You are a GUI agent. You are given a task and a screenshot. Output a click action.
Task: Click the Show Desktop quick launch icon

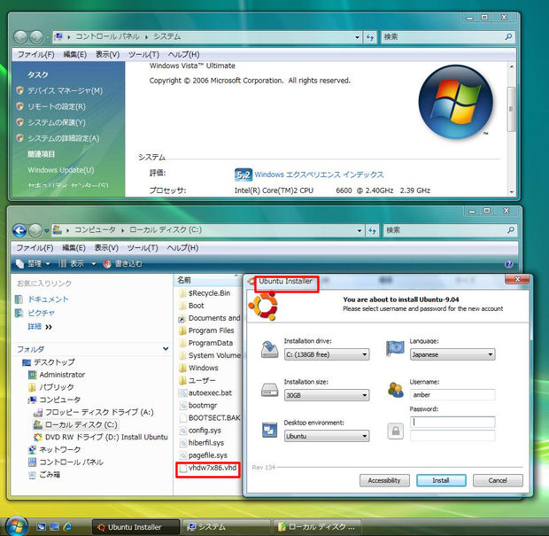(x=42, y=526)
